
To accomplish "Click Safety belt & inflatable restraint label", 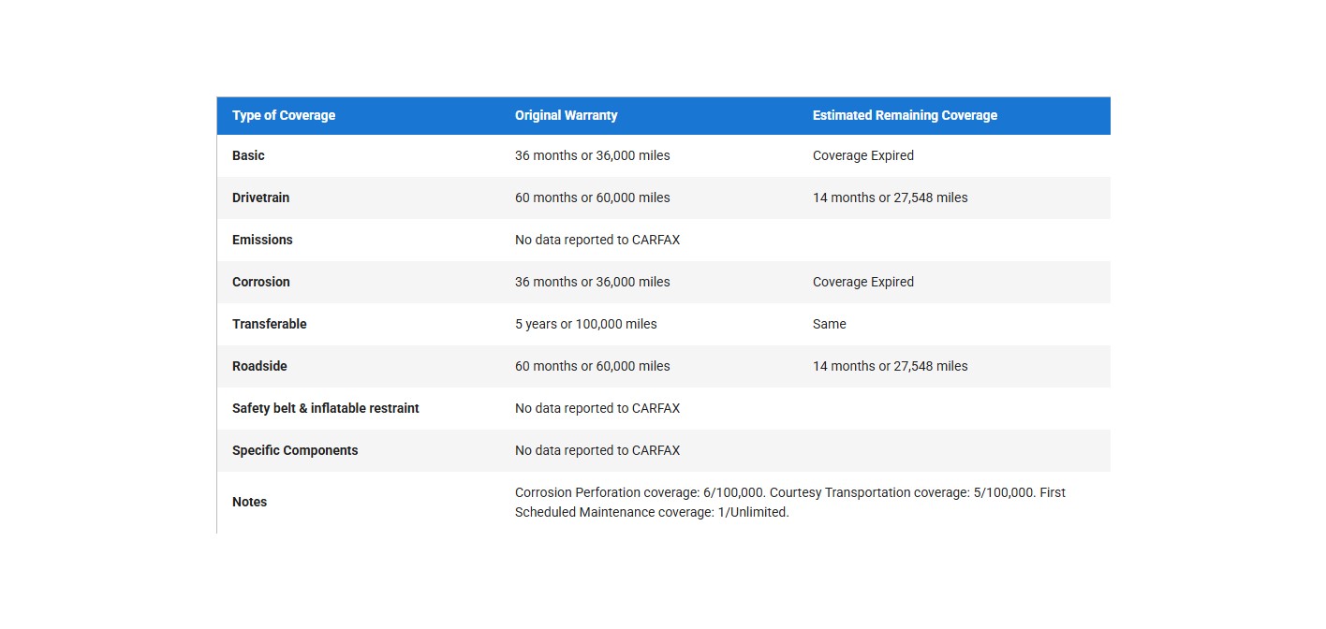I will point(326,408).
